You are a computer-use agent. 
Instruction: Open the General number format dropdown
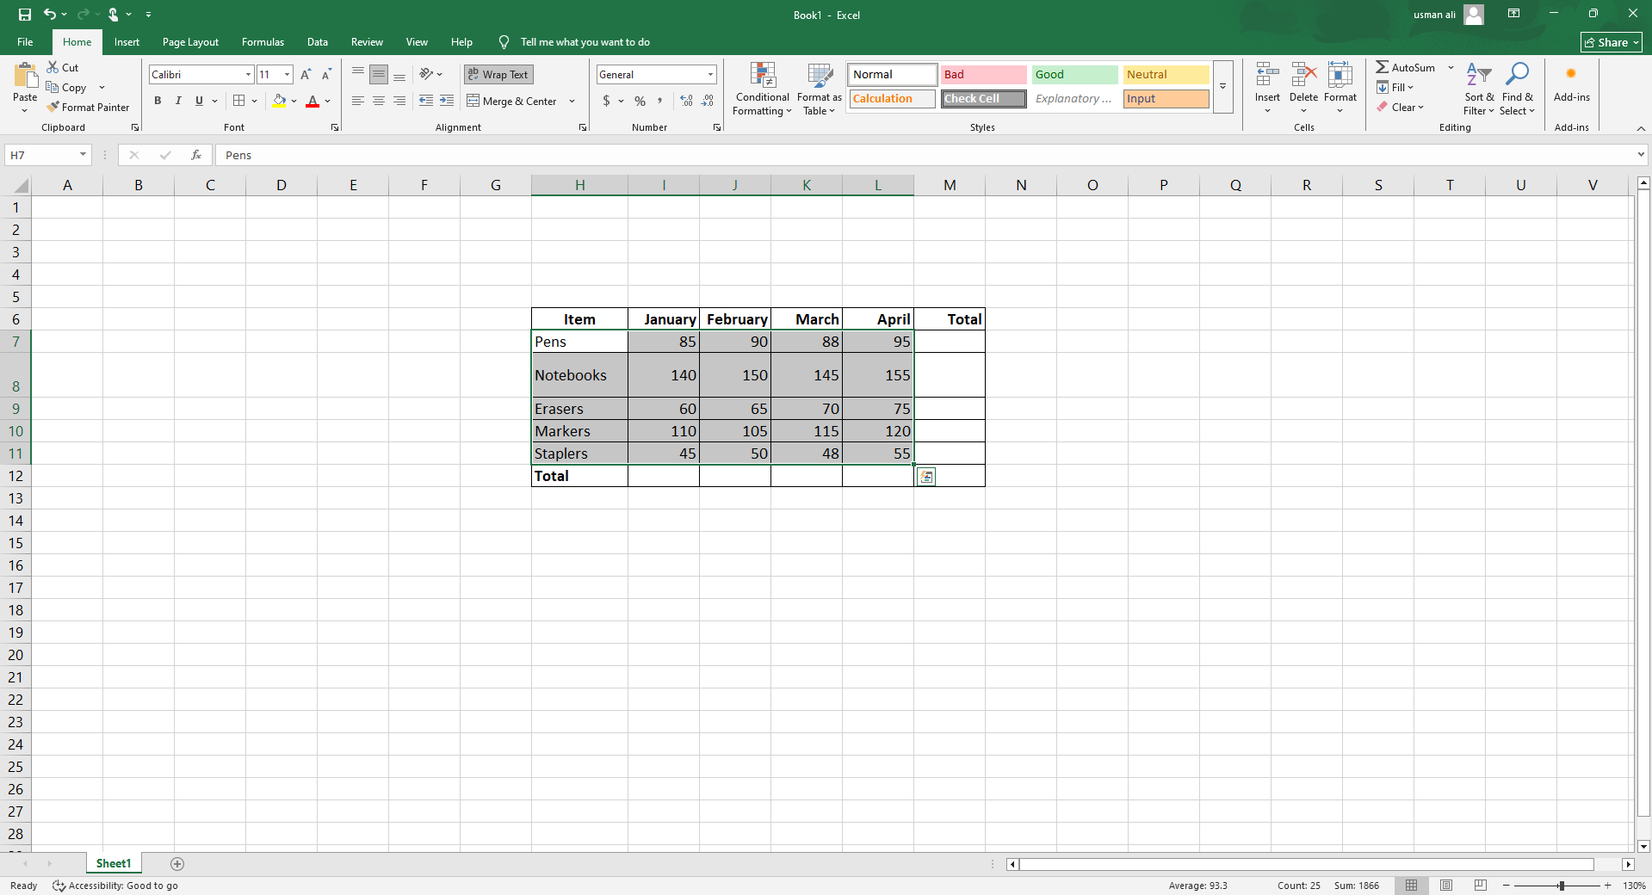(x=710, y=75)
